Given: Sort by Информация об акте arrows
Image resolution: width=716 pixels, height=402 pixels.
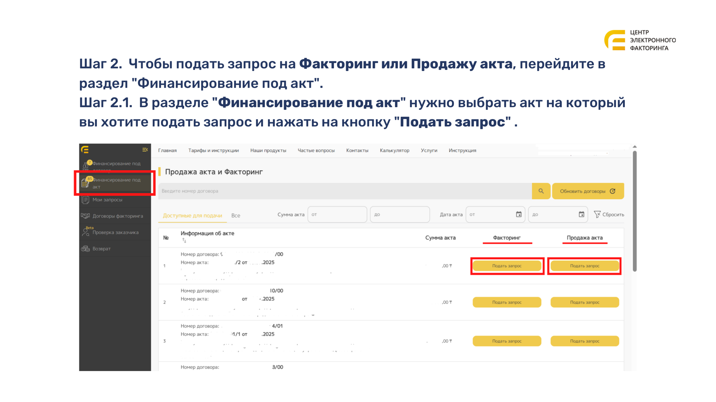Looking at the screenshot, I should (x=184, y=240).
